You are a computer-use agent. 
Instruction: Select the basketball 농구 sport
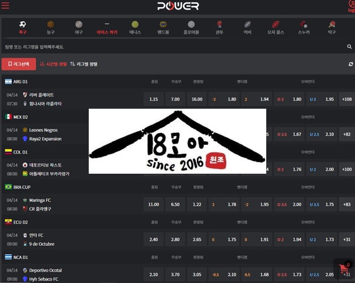tap(51, 28)
